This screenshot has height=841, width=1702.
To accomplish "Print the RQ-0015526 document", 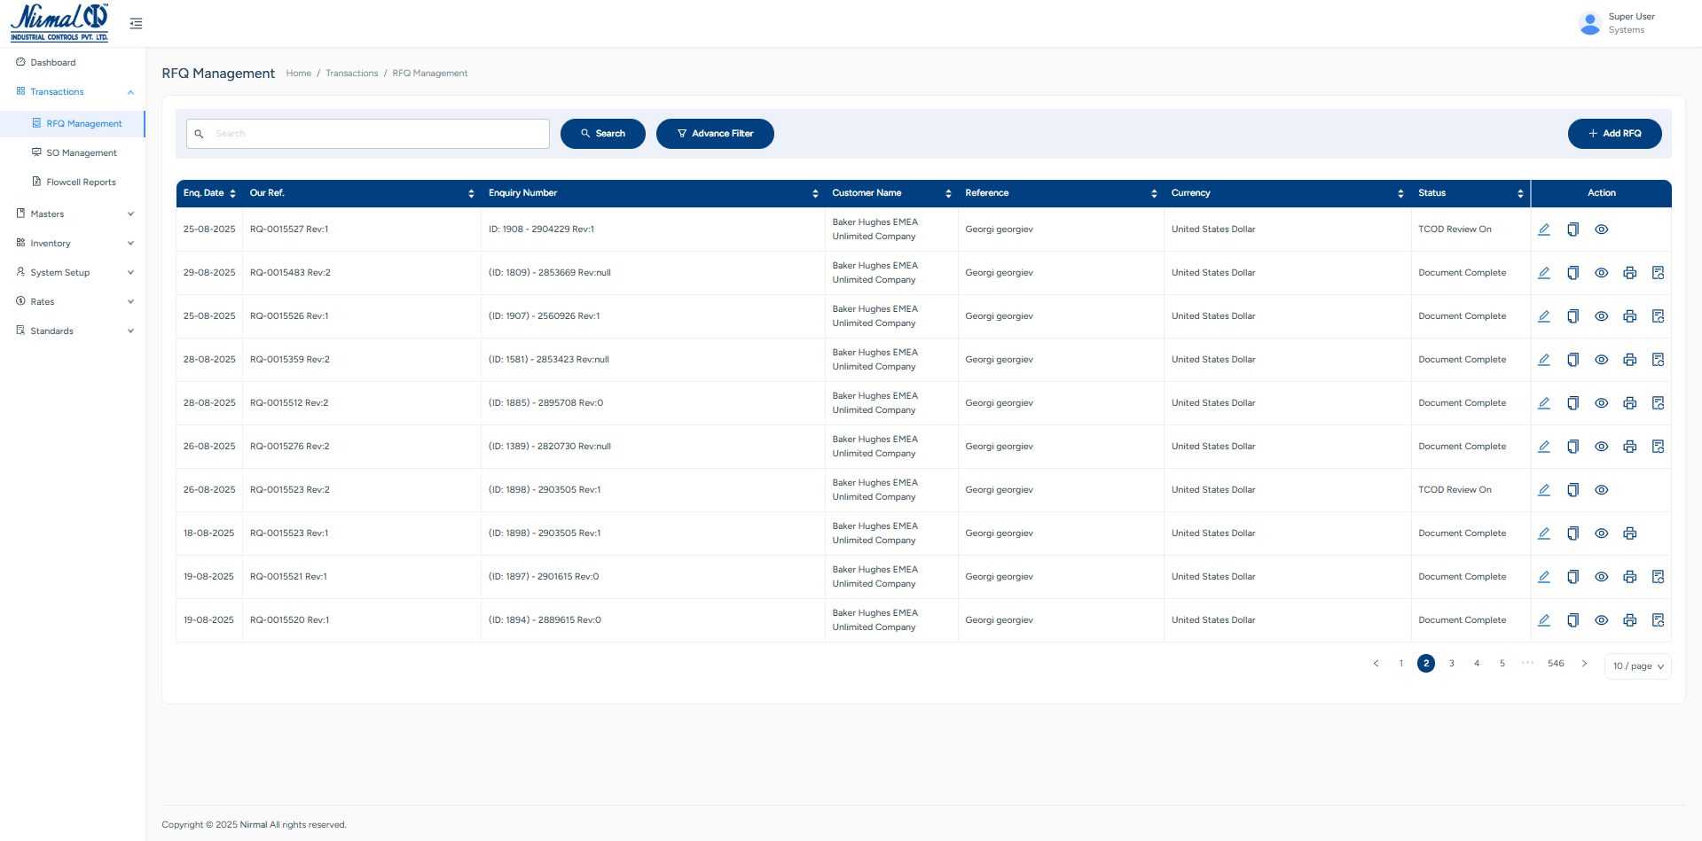I will click(x=1630, y=315).
